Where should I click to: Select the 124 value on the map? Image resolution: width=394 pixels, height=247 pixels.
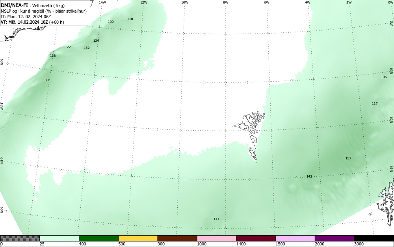click(96, 41)
